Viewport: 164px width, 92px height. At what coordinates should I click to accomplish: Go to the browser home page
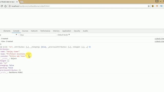click(x=5, y=6)
